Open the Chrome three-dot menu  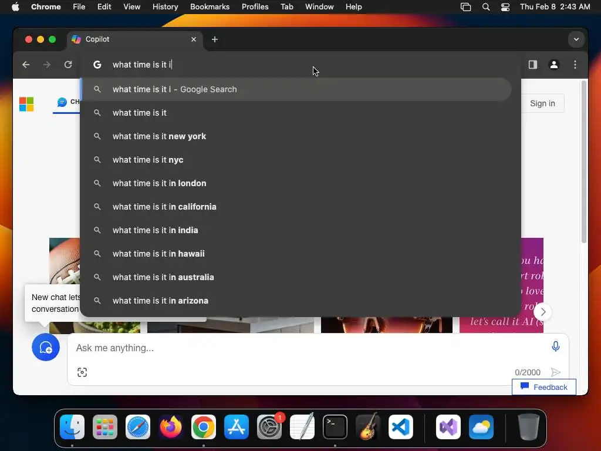[575, 65]
